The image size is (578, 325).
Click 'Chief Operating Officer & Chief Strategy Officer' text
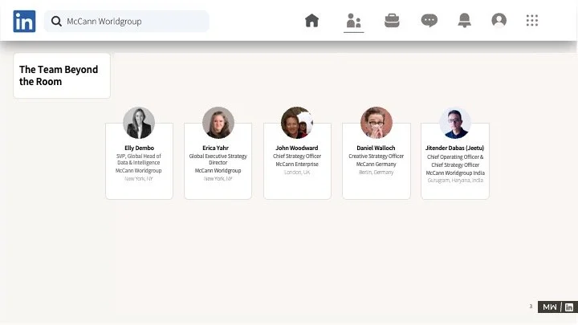point(455,160)
